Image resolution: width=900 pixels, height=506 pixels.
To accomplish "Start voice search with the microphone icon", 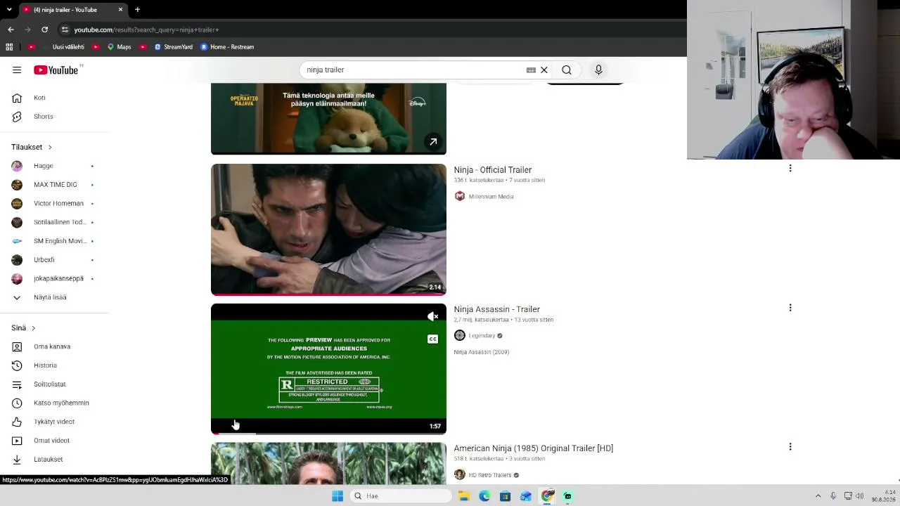I will 598,70.
